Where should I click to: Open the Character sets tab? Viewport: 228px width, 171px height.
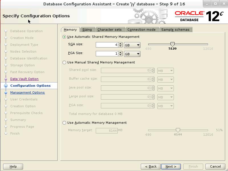(x=109, y=30)
